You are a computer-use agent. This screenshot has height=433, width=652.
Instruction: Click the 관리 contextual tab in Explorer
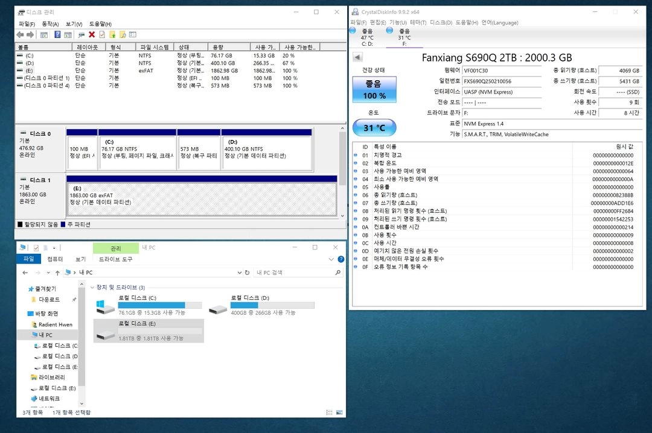(115, 248)
